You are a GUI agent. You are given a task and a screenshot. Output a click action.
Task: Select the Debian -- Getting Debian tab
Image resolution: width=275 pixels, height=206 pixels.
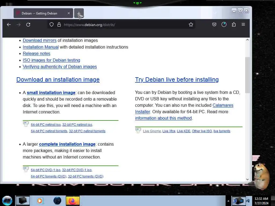pos(43,13)
